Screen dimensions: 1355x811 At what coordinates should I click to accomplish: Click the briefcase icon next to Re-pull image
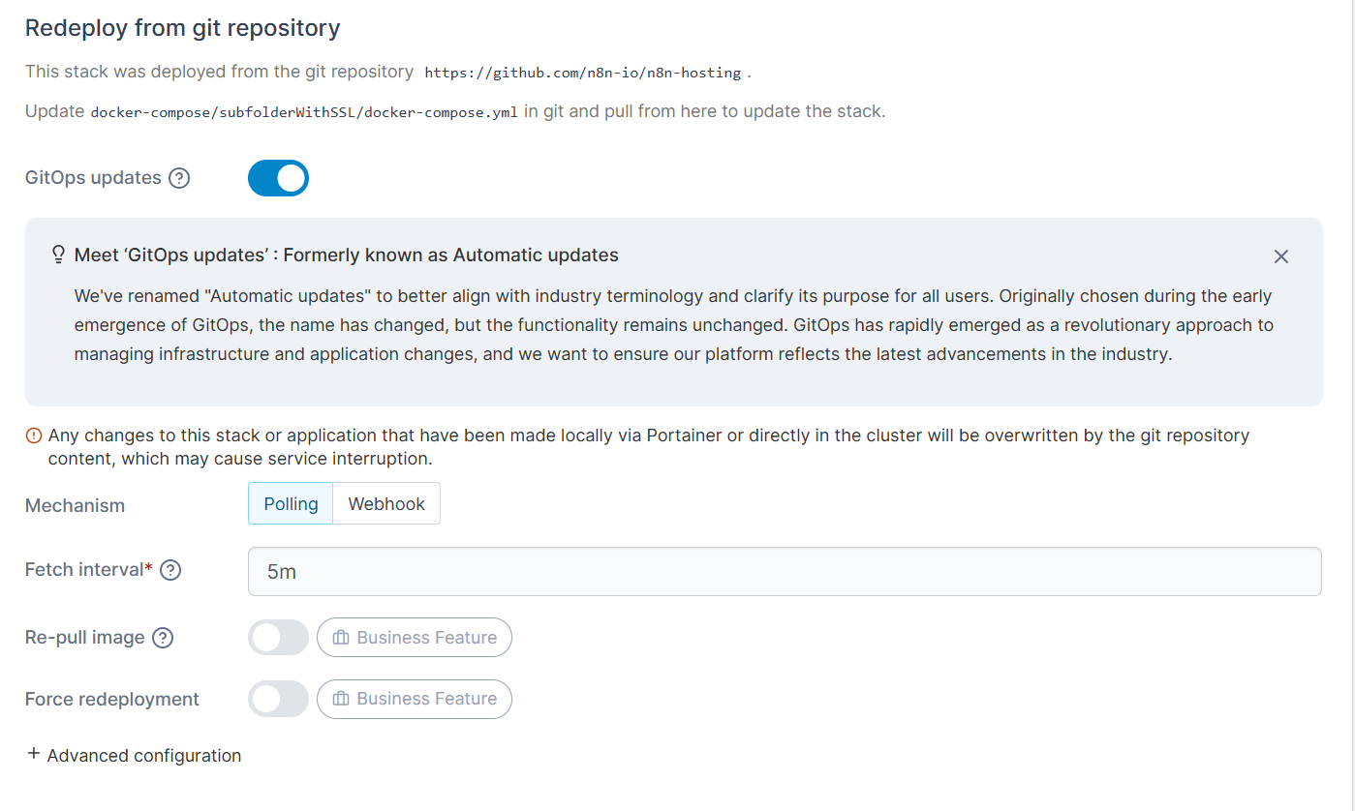pos(341,638)
